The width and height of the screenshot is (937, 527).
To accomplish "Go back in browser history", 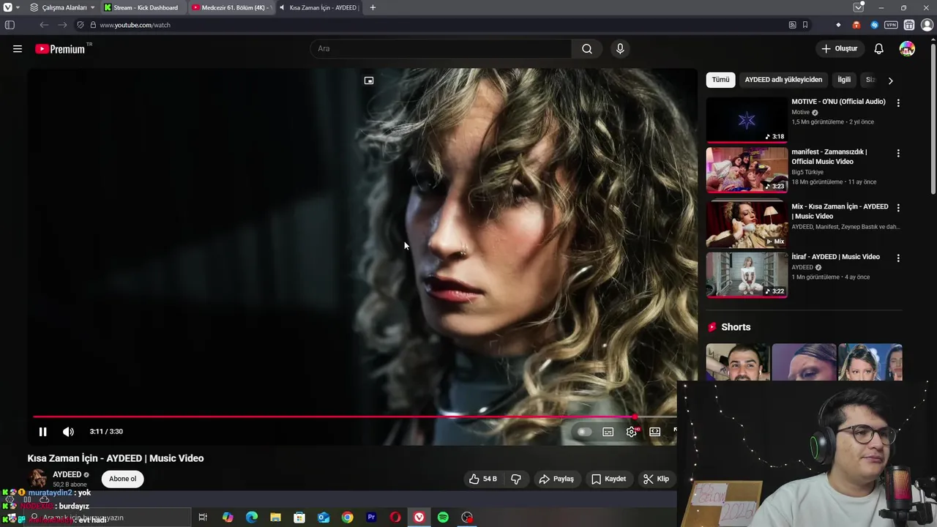I will (x=44, y=25).
